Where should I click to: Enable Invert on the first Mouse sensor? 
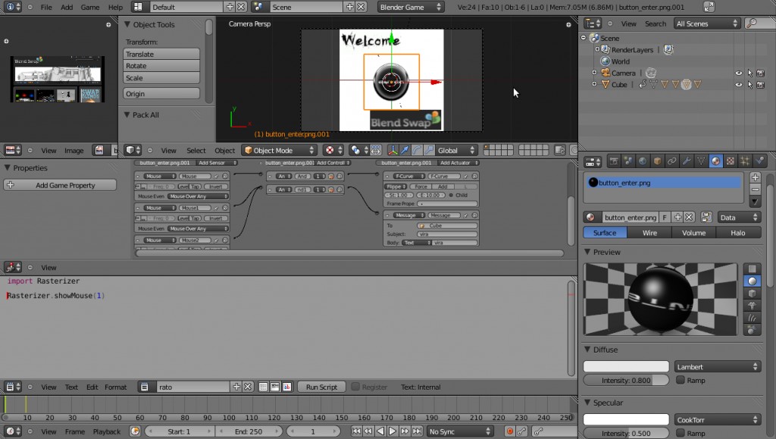click(x=216, y=187)
